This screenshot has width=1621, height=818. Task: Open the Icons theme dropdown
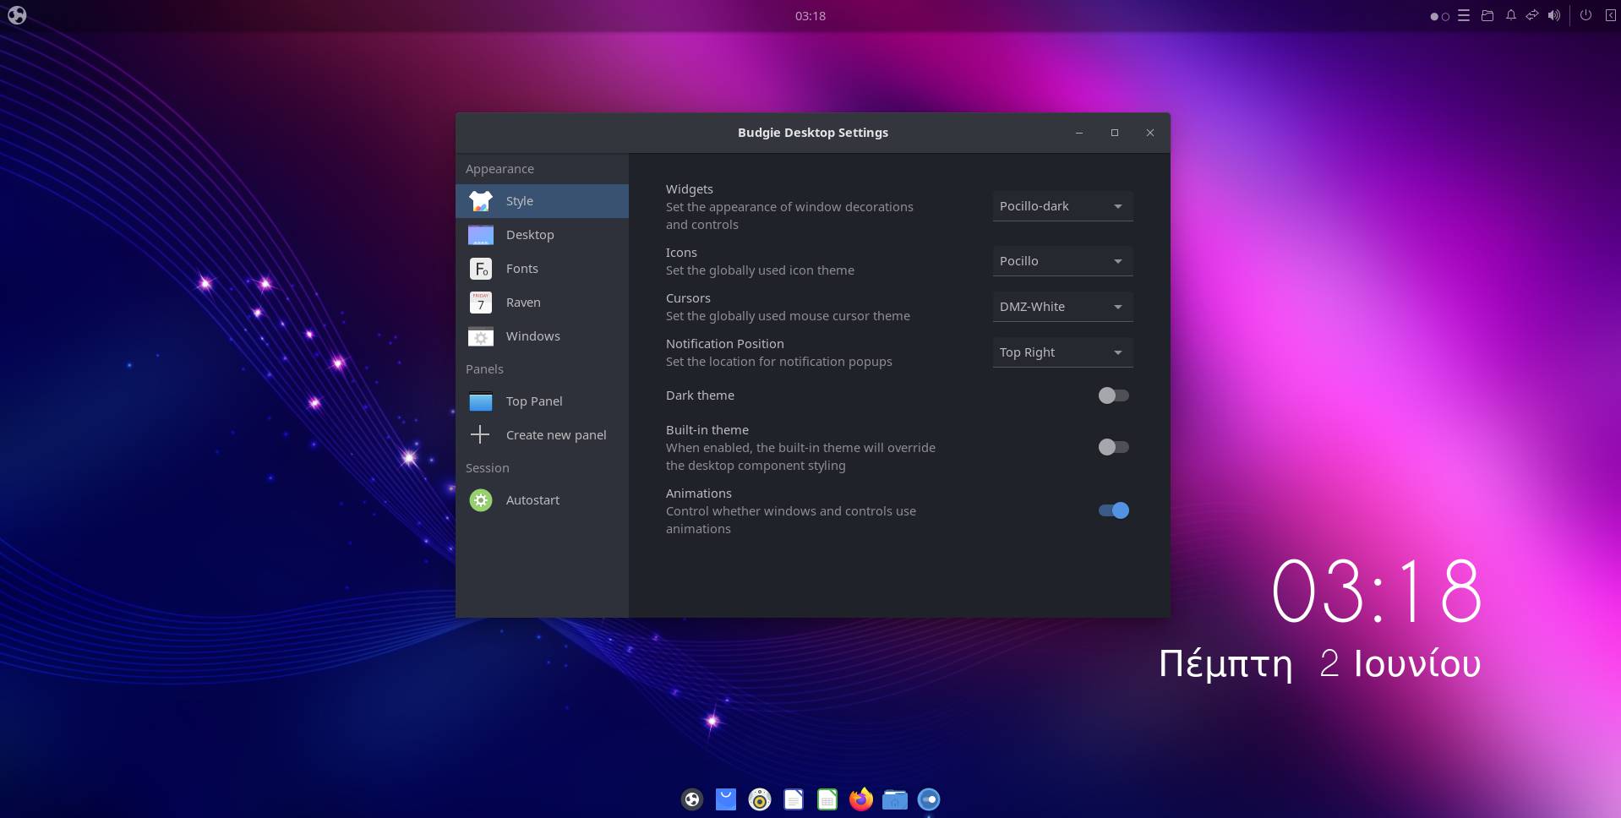(x=1062, y=260)
